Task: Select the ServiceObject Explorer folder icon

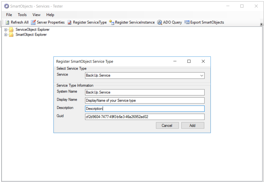Action: (x=11, y=30)
